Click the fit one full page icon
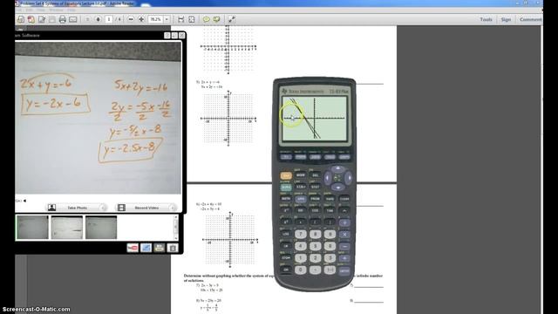Image resolution: width=558 pixels, height=314 pixels. click(x=192, y=19)
